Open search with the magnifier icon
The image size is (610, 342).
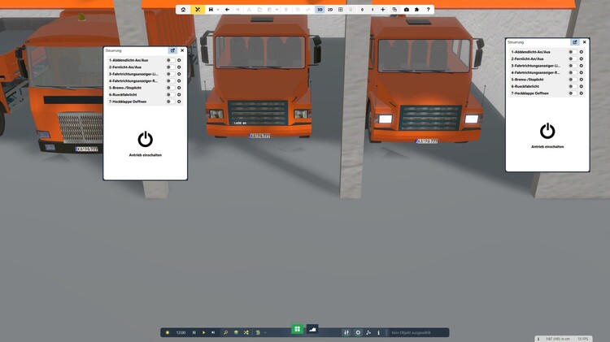[225, 333]
